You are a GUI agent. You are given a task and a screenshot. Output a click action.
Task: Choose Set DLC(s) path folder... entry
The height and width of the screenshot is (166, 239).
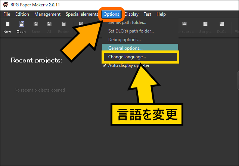pos(131,31)
